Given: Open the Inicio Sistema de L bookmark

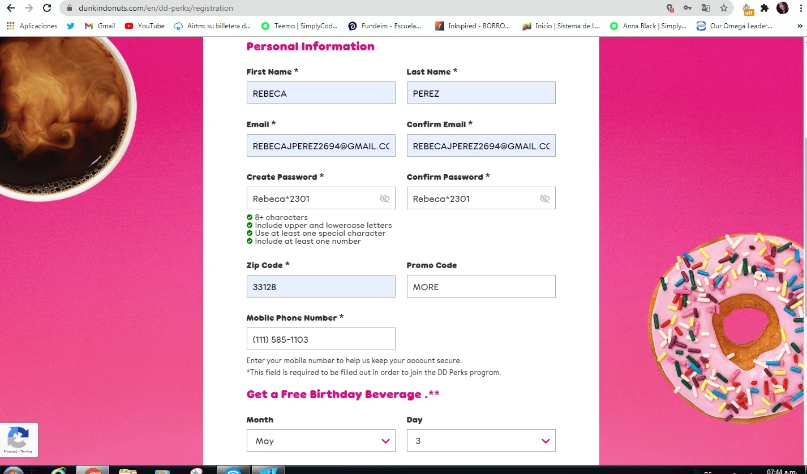Looking at the screenshot, I should (x=561, y=26).
